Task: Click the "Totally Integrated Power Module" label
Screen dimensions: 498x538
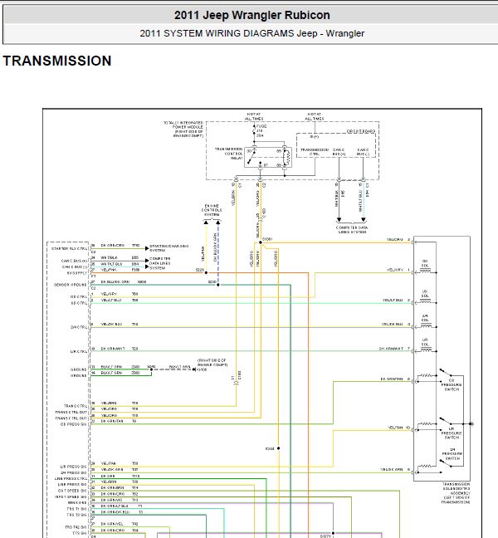Action: click(183, 130)
